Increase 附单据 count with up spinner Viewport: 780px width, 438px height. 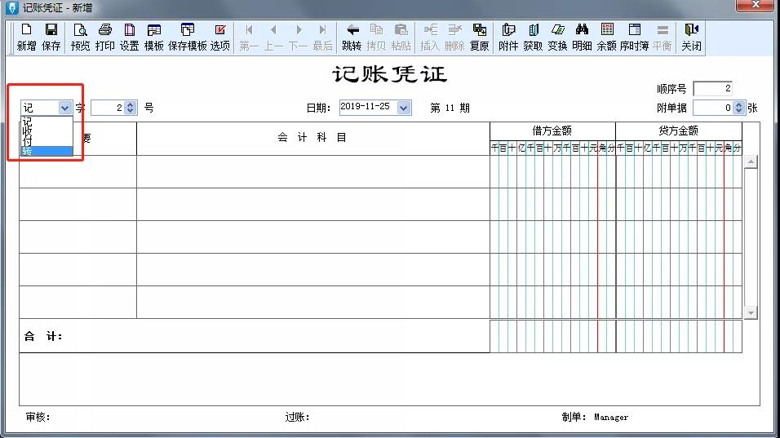coord(738,104)
